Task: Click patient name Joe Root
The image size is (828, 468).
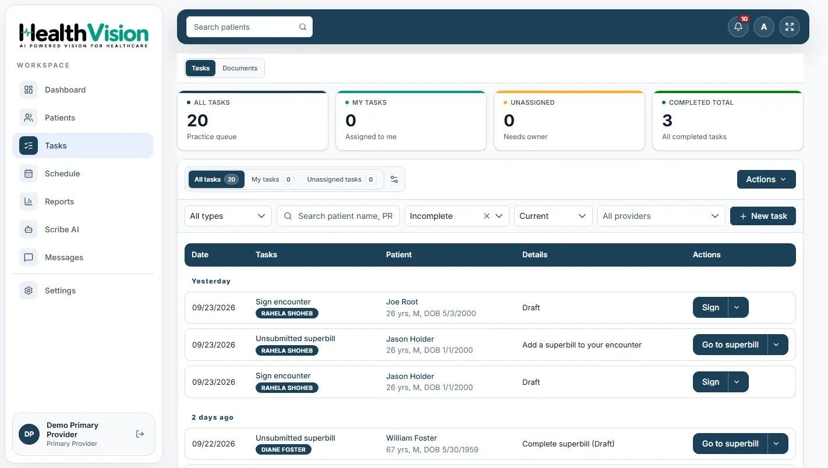Action: click(402, 302)
